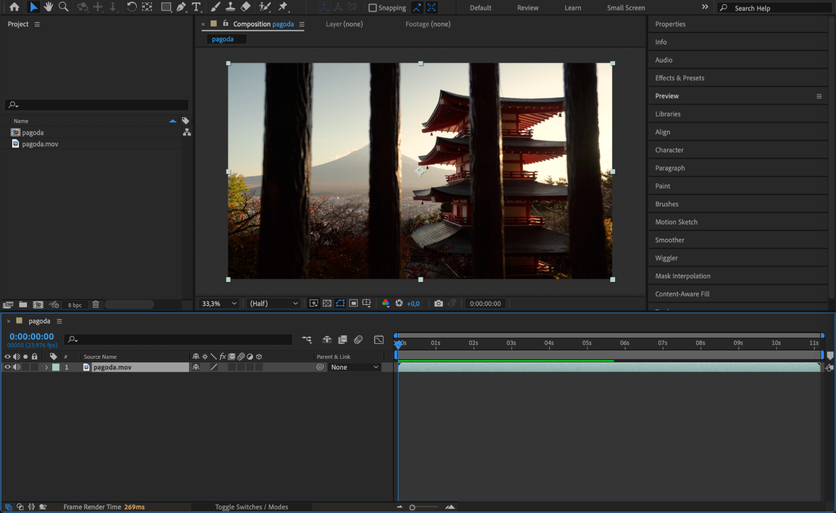Select the Pen tool
The height and width of the screenshot is (513, 836).
pyautogui.click(x=181, y=7)
